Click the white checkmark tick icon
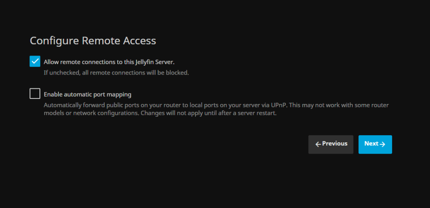 (35, 61)
